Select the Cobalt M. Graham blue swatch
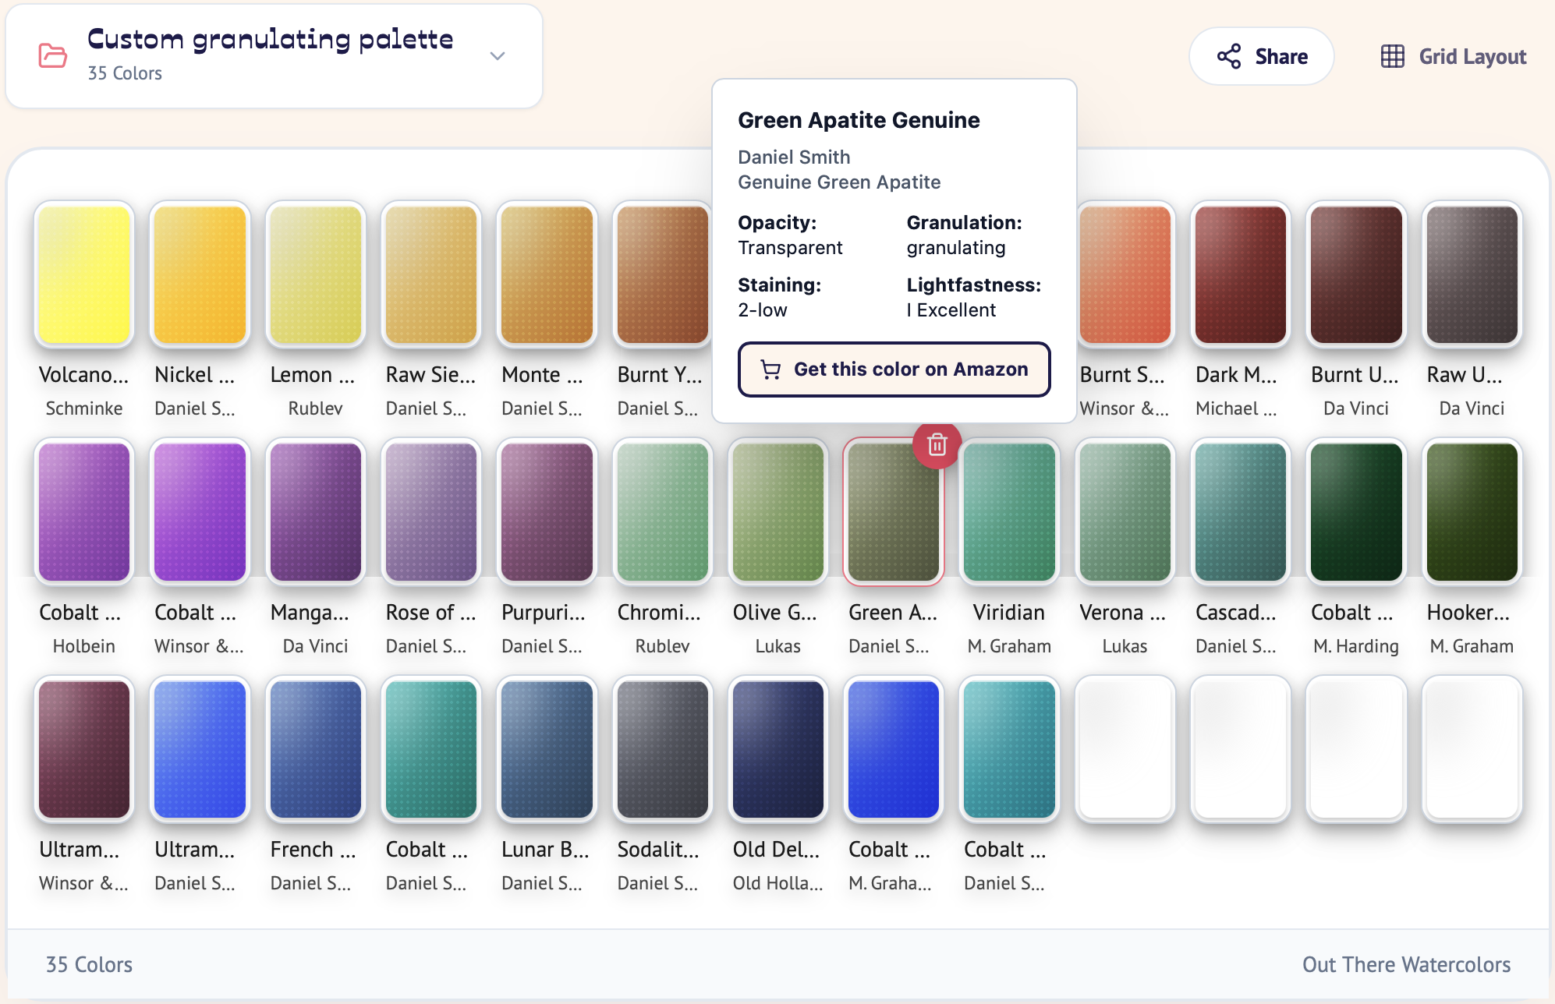 894,749
